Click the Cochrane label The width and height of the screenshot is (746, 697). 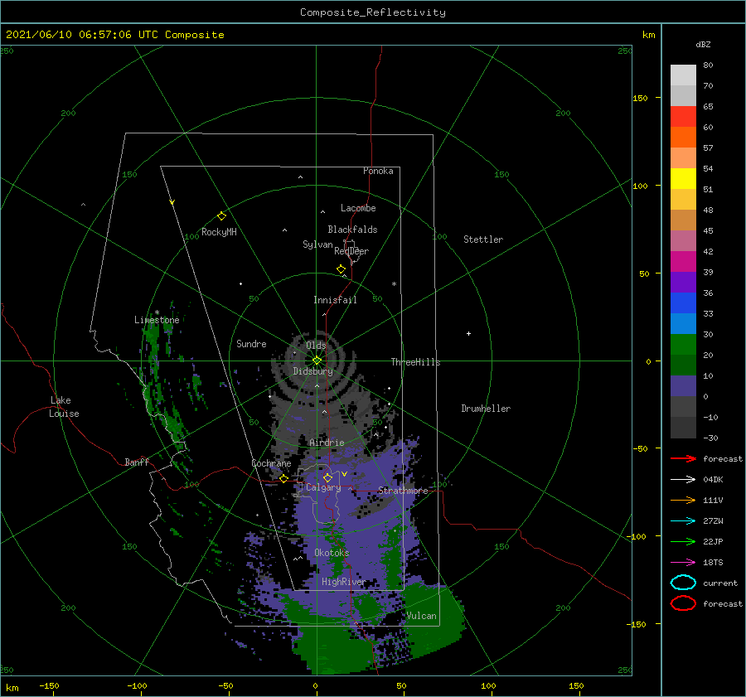(x=271, y=463)
